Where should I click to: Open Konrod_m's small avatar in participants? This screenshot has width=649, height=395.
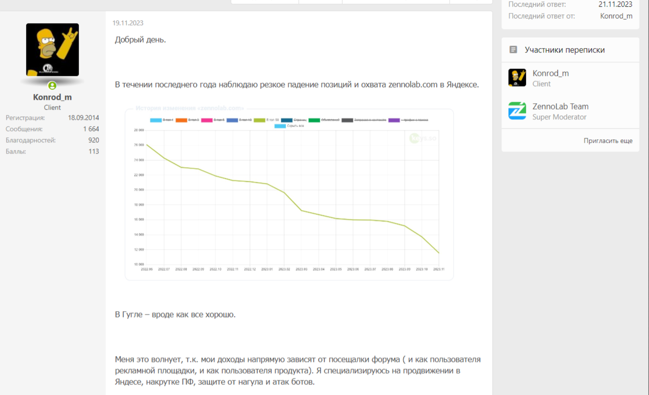517,78
